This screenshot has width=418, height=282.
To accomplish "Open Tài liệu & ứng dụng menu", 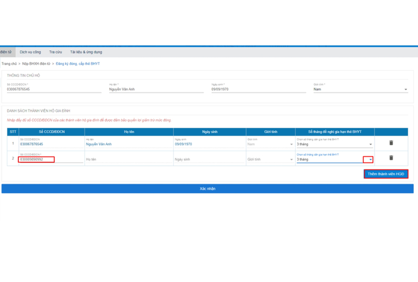I will [x=86, y=52].
